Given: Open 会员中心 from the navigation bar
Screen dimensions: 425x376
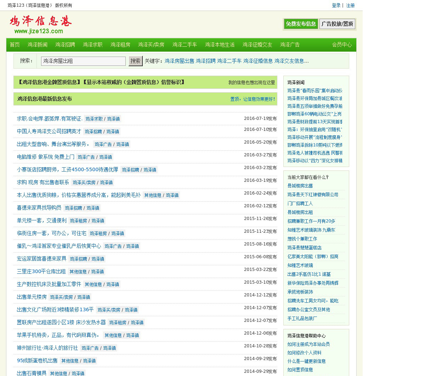Looking at the screenshot, I should click(x=342, y=45).
